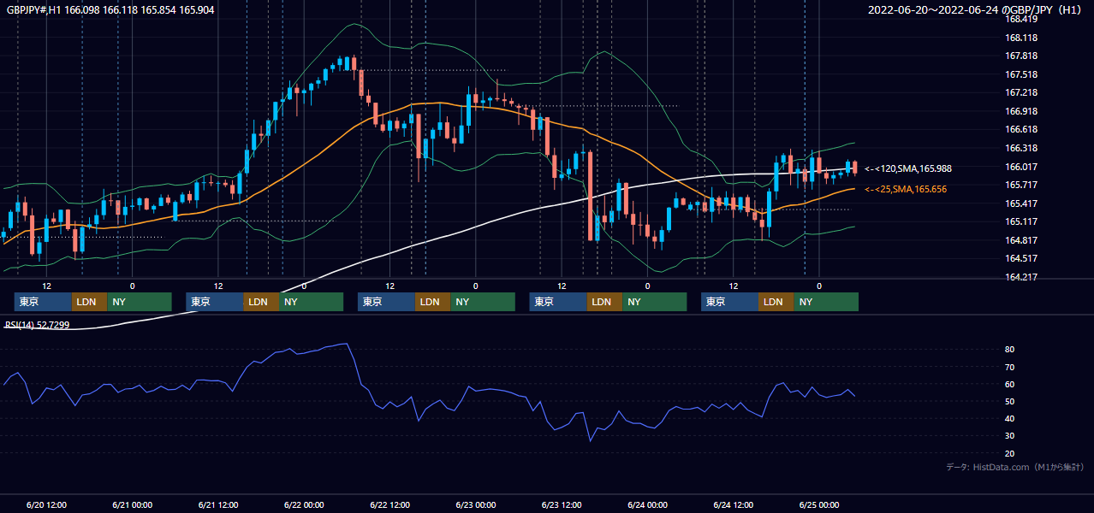Image resolution: width=1094 pixels, height=513 pixels.
Task: Click RSI scale value 60
Action: point(1009,384)
